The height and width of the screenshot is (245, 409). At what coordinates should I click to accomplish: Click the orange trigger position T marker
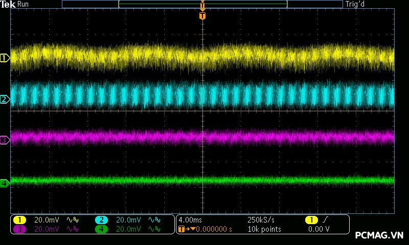tap(202, 16)
